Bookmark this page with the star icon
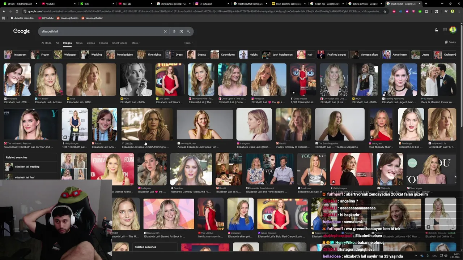The image size is (463, 260). [x=385, y=11]
